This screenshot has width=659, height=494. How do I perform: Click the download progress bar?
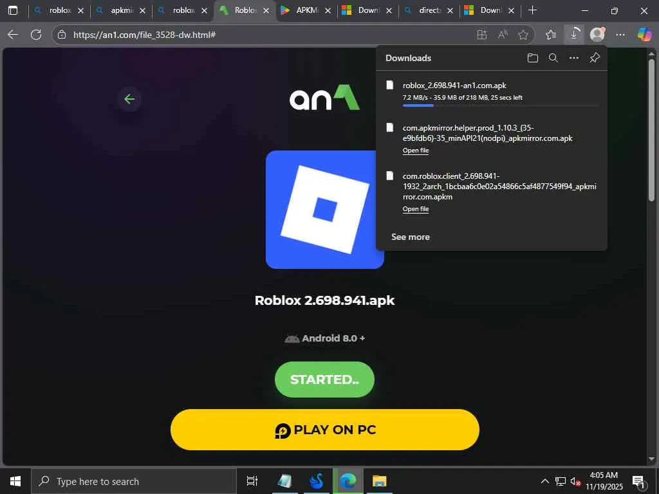point(501,105)
